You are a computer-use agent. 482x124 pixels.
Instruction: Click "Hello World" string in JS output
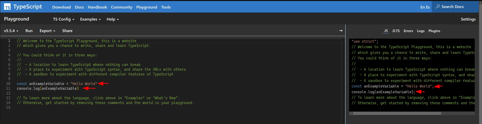coord(418,86)
